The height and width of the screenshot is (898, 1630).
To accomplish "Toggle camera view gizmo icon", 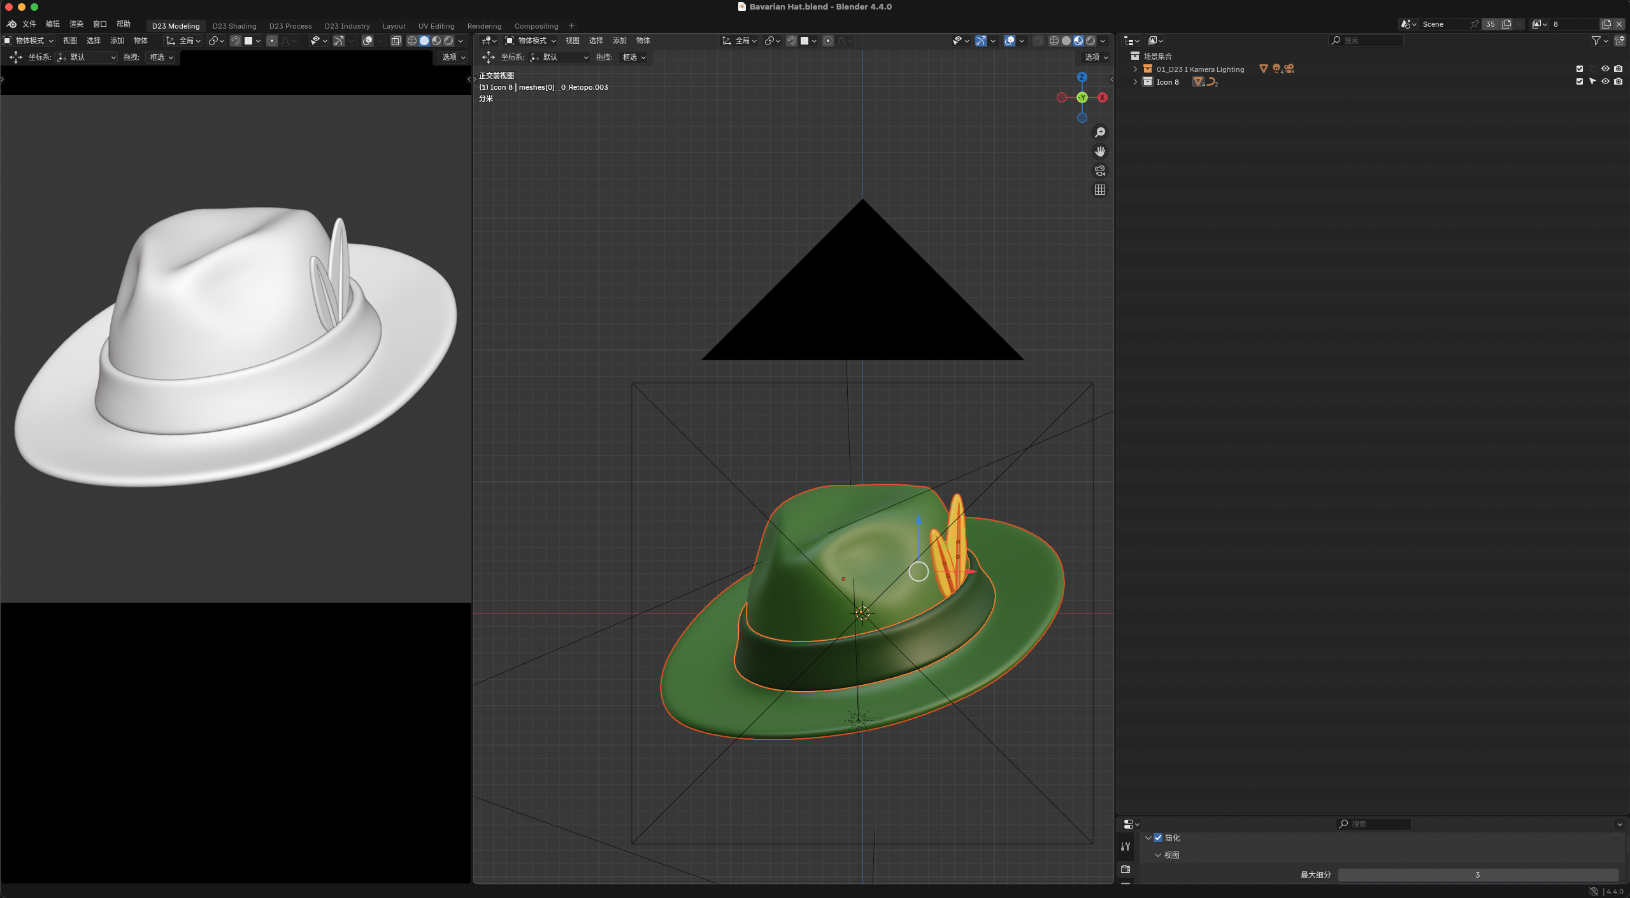I will (1099, 171).
